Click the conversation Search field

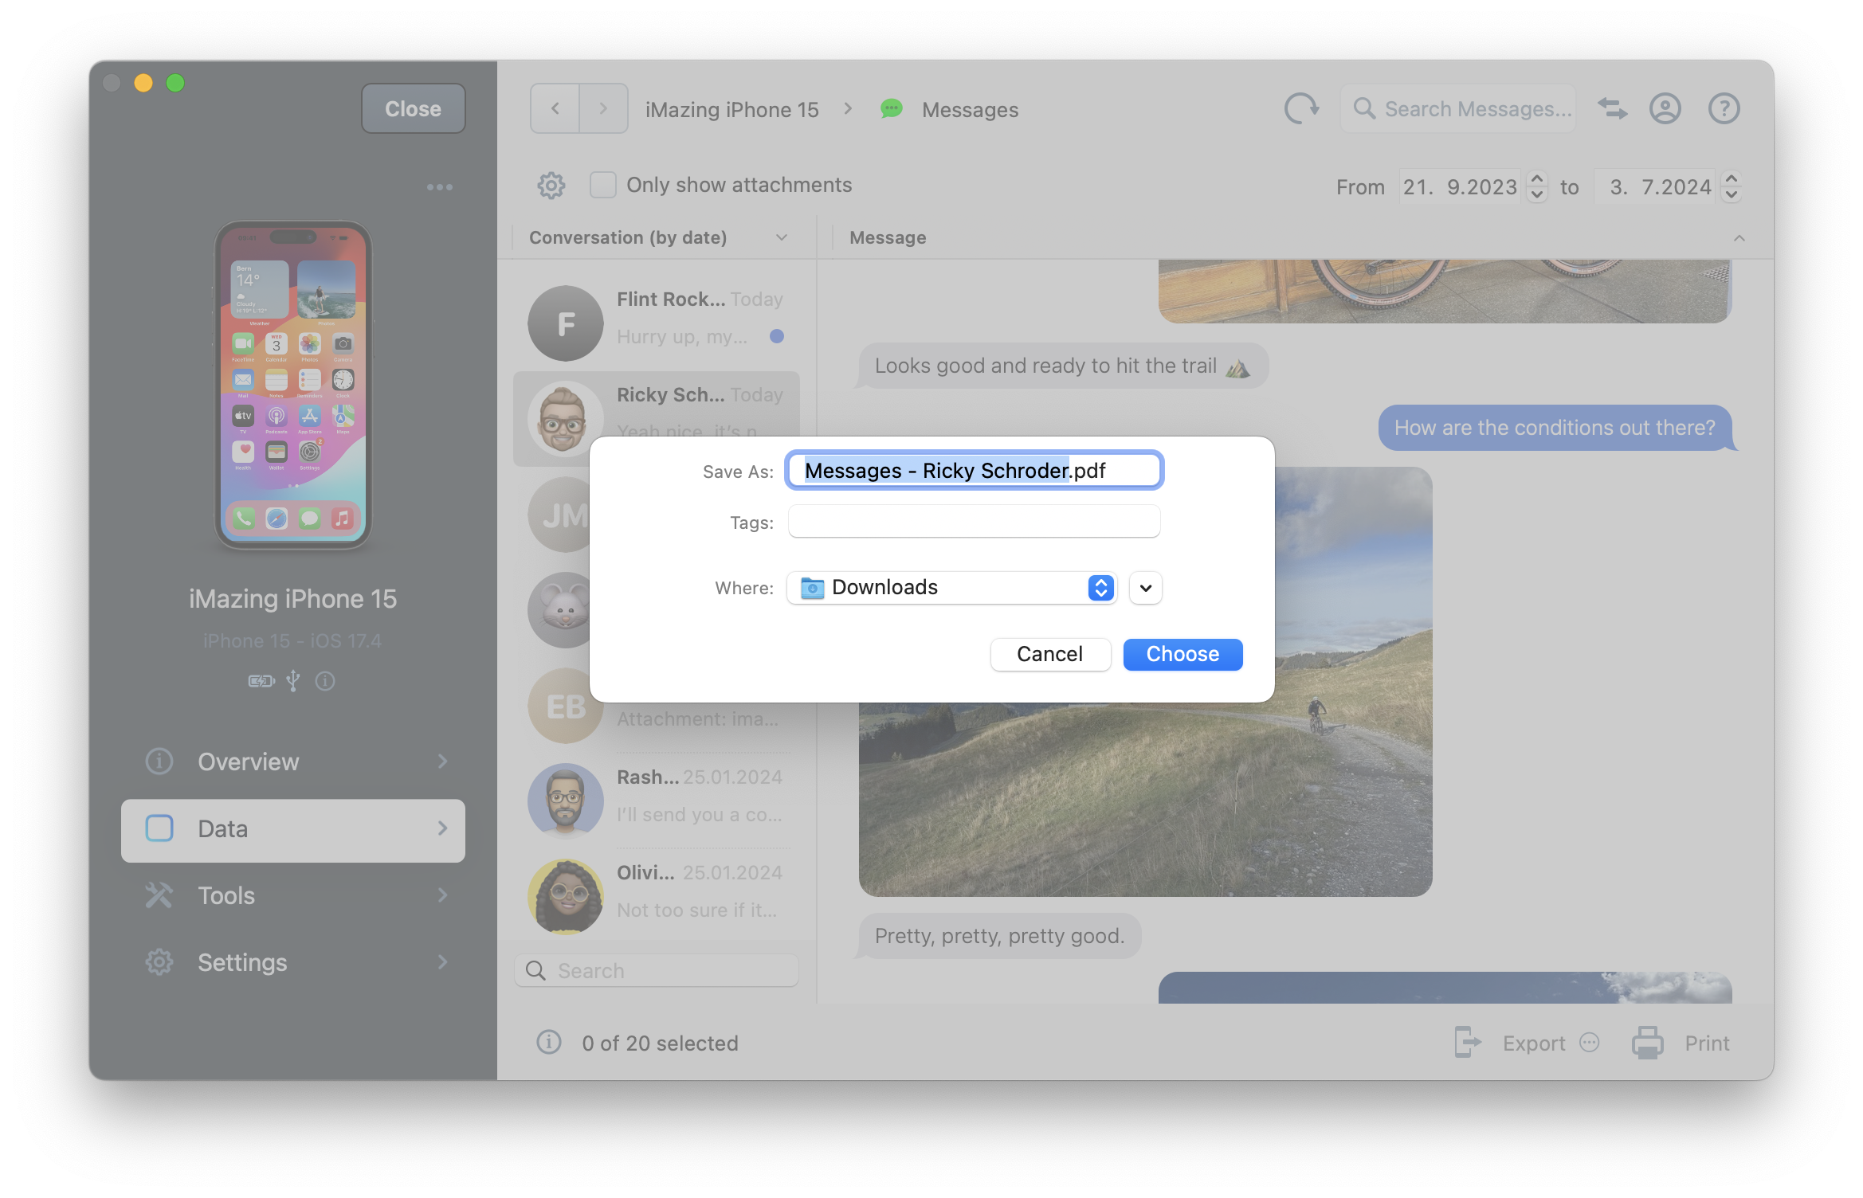coord(657,971)
